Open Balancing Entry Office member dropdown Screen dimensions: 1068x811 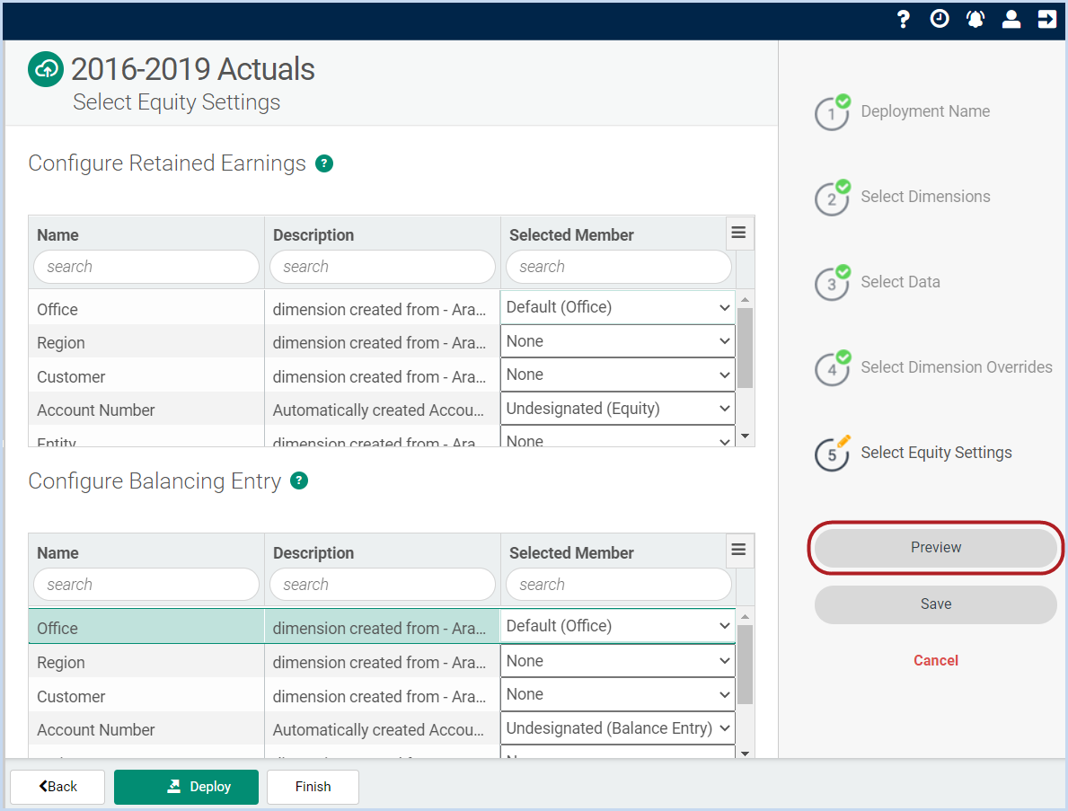(x=618, y=626)
